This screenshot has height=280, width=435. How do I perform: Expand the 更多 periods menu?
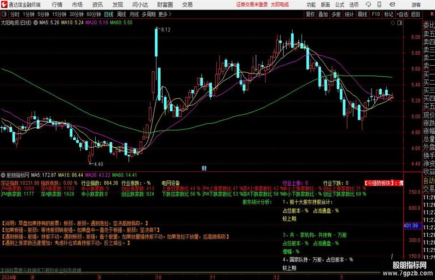[x=165, y=14]
